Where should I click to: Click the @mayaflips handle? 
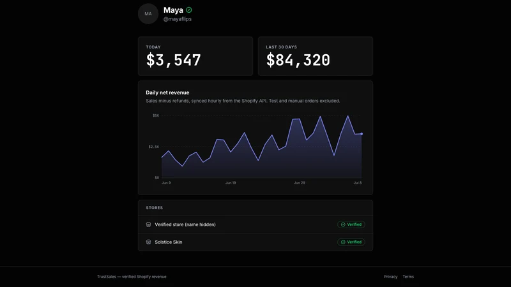178,19
